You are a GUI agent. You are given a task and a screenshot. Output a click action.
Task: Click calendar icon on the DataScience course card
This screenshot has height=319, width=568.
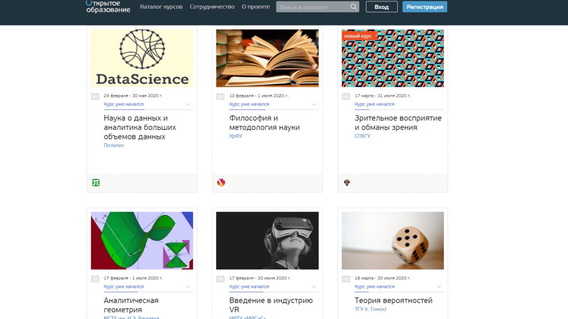coord(95,96)
